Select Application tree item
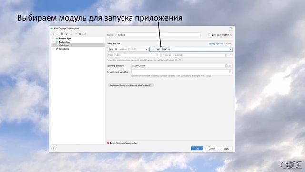This screenshot has height=172, width=305. 64,42
